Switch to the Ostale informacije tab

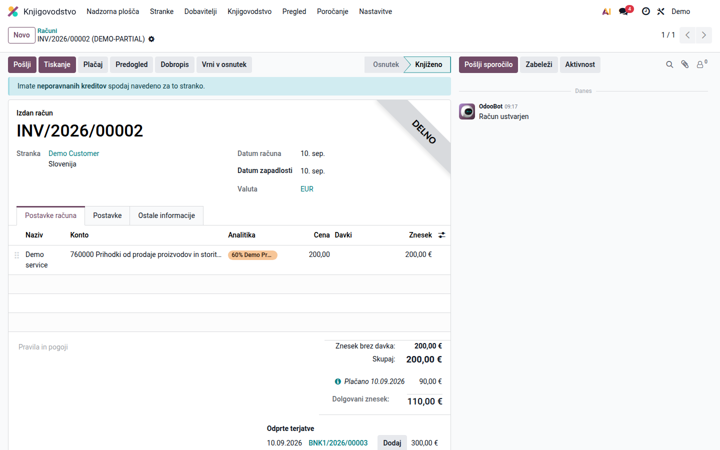click(166, 215)
